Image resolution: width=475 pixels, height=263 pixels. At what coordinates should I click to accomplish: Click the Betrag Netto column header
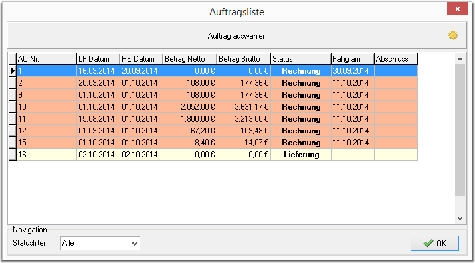pyautogui.click(x=190, y=59)
